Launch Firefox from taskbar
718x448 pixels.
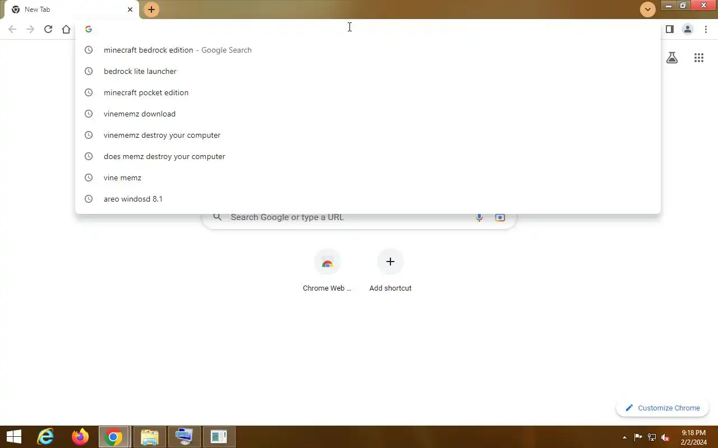(x=80, y=437)
